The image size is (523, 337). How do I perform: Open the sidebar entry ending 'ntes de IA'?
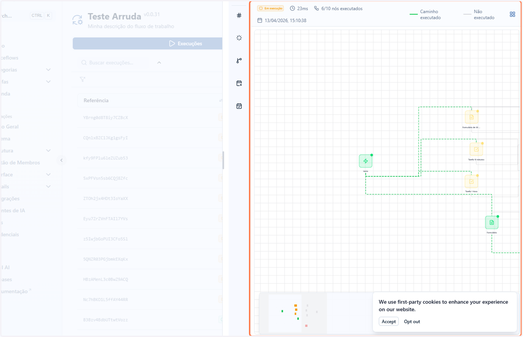tap(13, 210)
